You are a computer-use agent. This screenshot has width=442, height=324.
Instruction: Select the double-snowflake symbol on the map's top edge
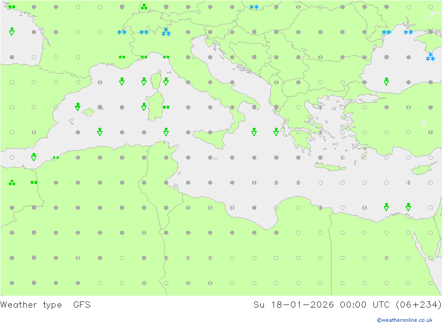point(254,8)
